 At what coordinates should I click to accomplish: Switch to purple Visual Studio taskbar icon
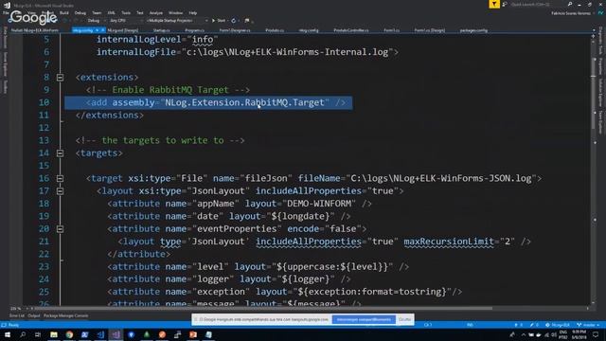click(116, 334)
